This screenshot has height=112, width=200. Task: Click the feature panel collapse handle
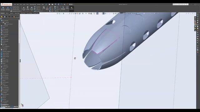[20, 61]
